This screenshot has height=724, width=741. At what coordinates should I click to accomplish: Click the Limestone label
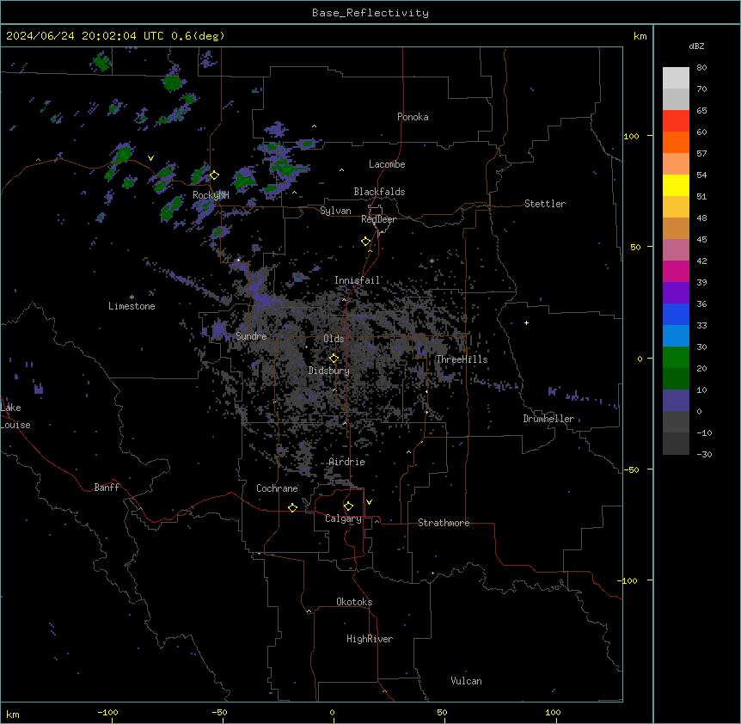point(132,306)
